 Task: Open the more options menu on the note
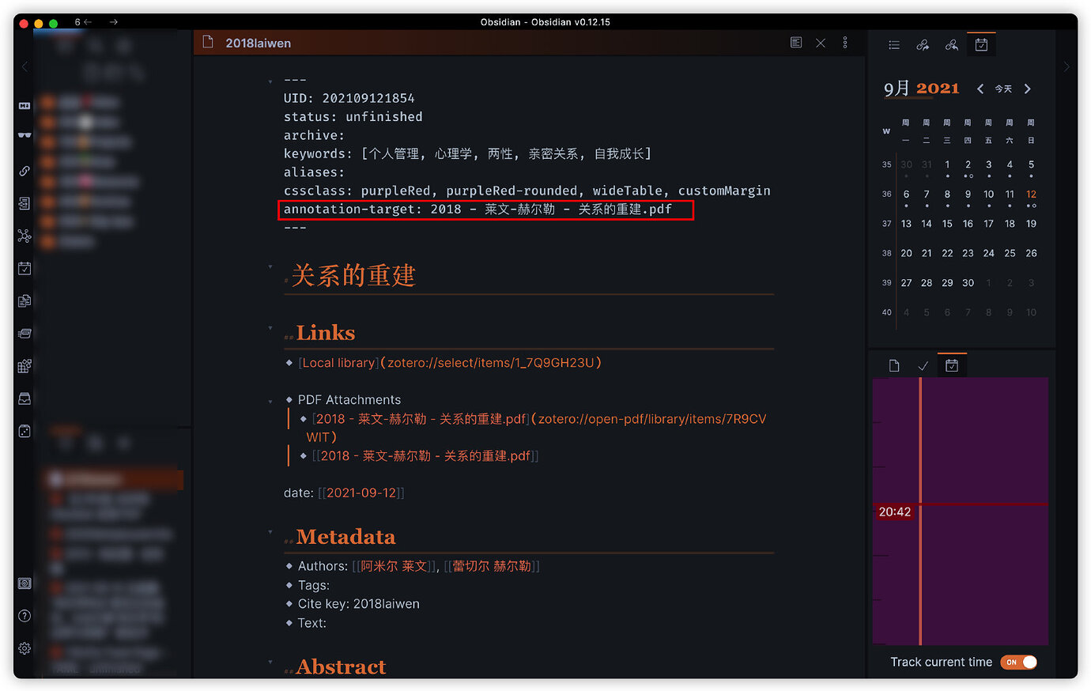(844, 43)
